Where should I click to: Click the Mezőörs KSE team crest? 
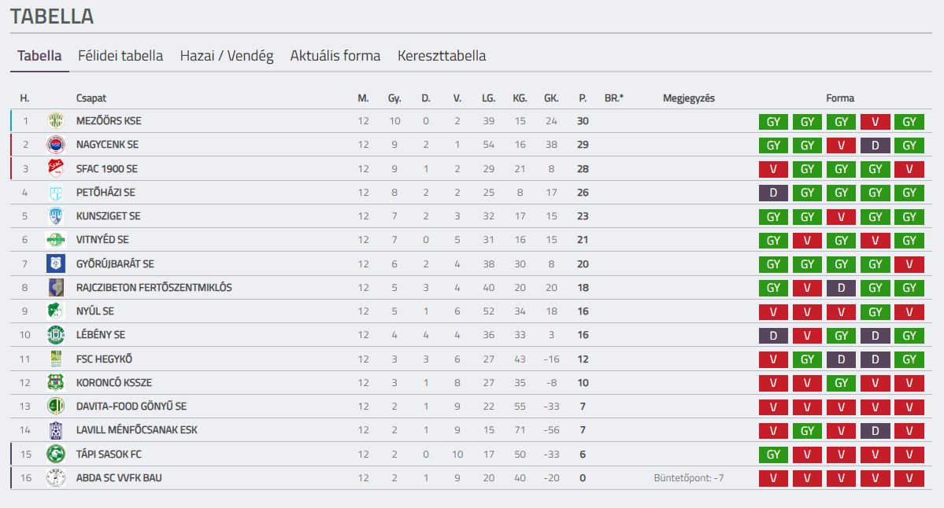(55, 121)
